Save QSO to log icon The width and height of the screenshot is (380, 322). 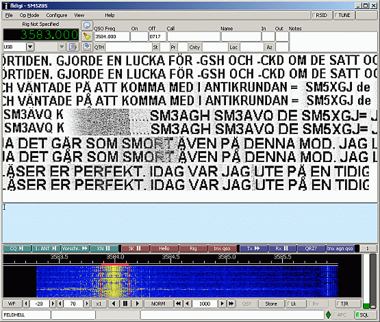click(x=86, y=46)
